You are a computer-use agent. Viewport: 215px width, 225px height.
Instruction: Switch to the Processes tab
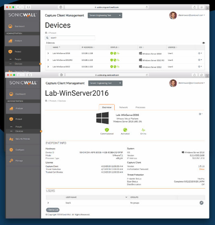[141, 107]
